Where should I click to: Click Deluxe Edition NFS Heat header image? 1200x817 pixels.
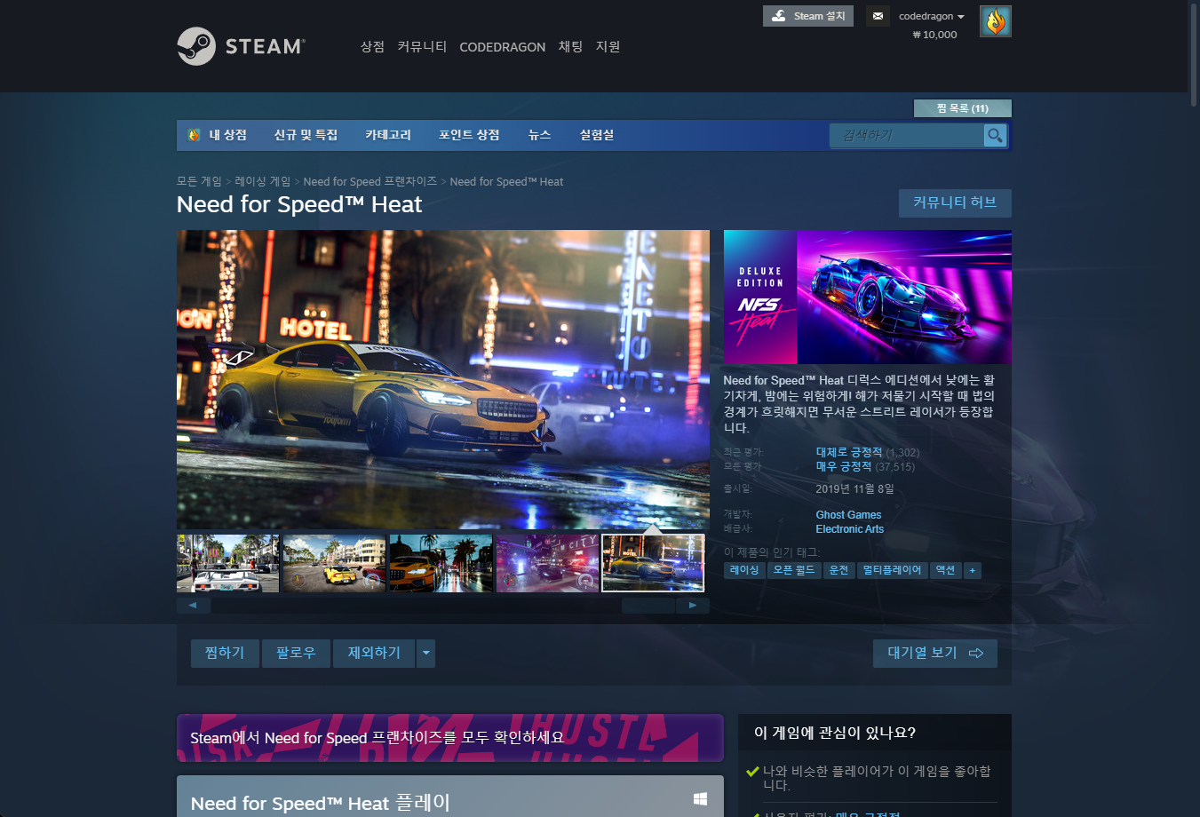point(868,297)
